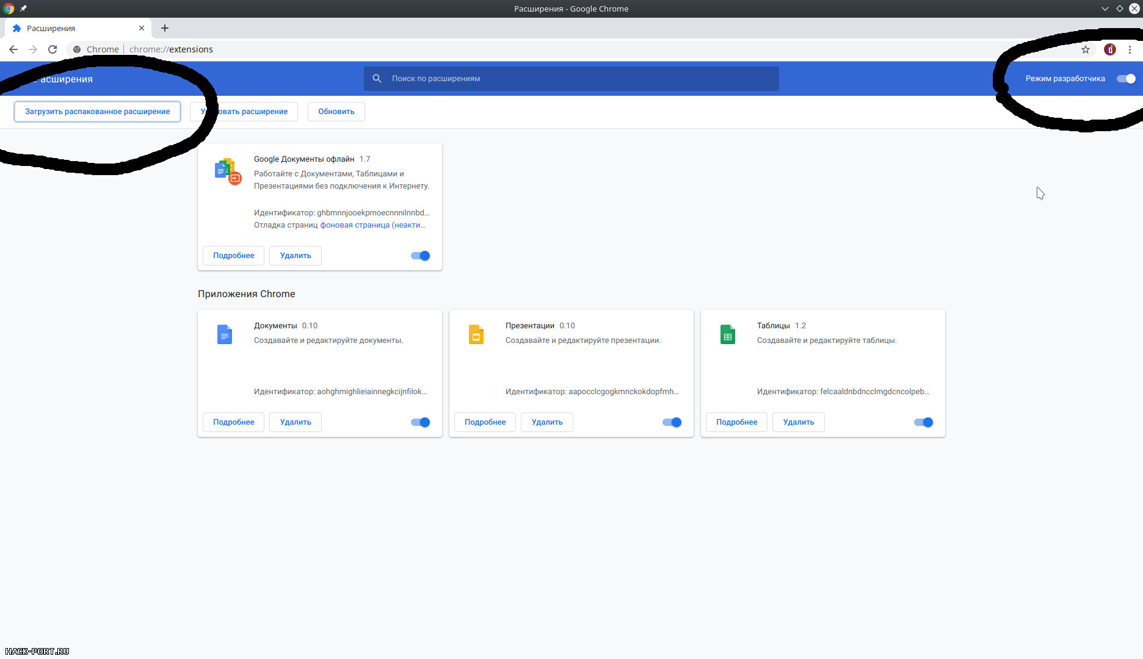
Task: Click the browser forward arrow
Action: point(33,49)
